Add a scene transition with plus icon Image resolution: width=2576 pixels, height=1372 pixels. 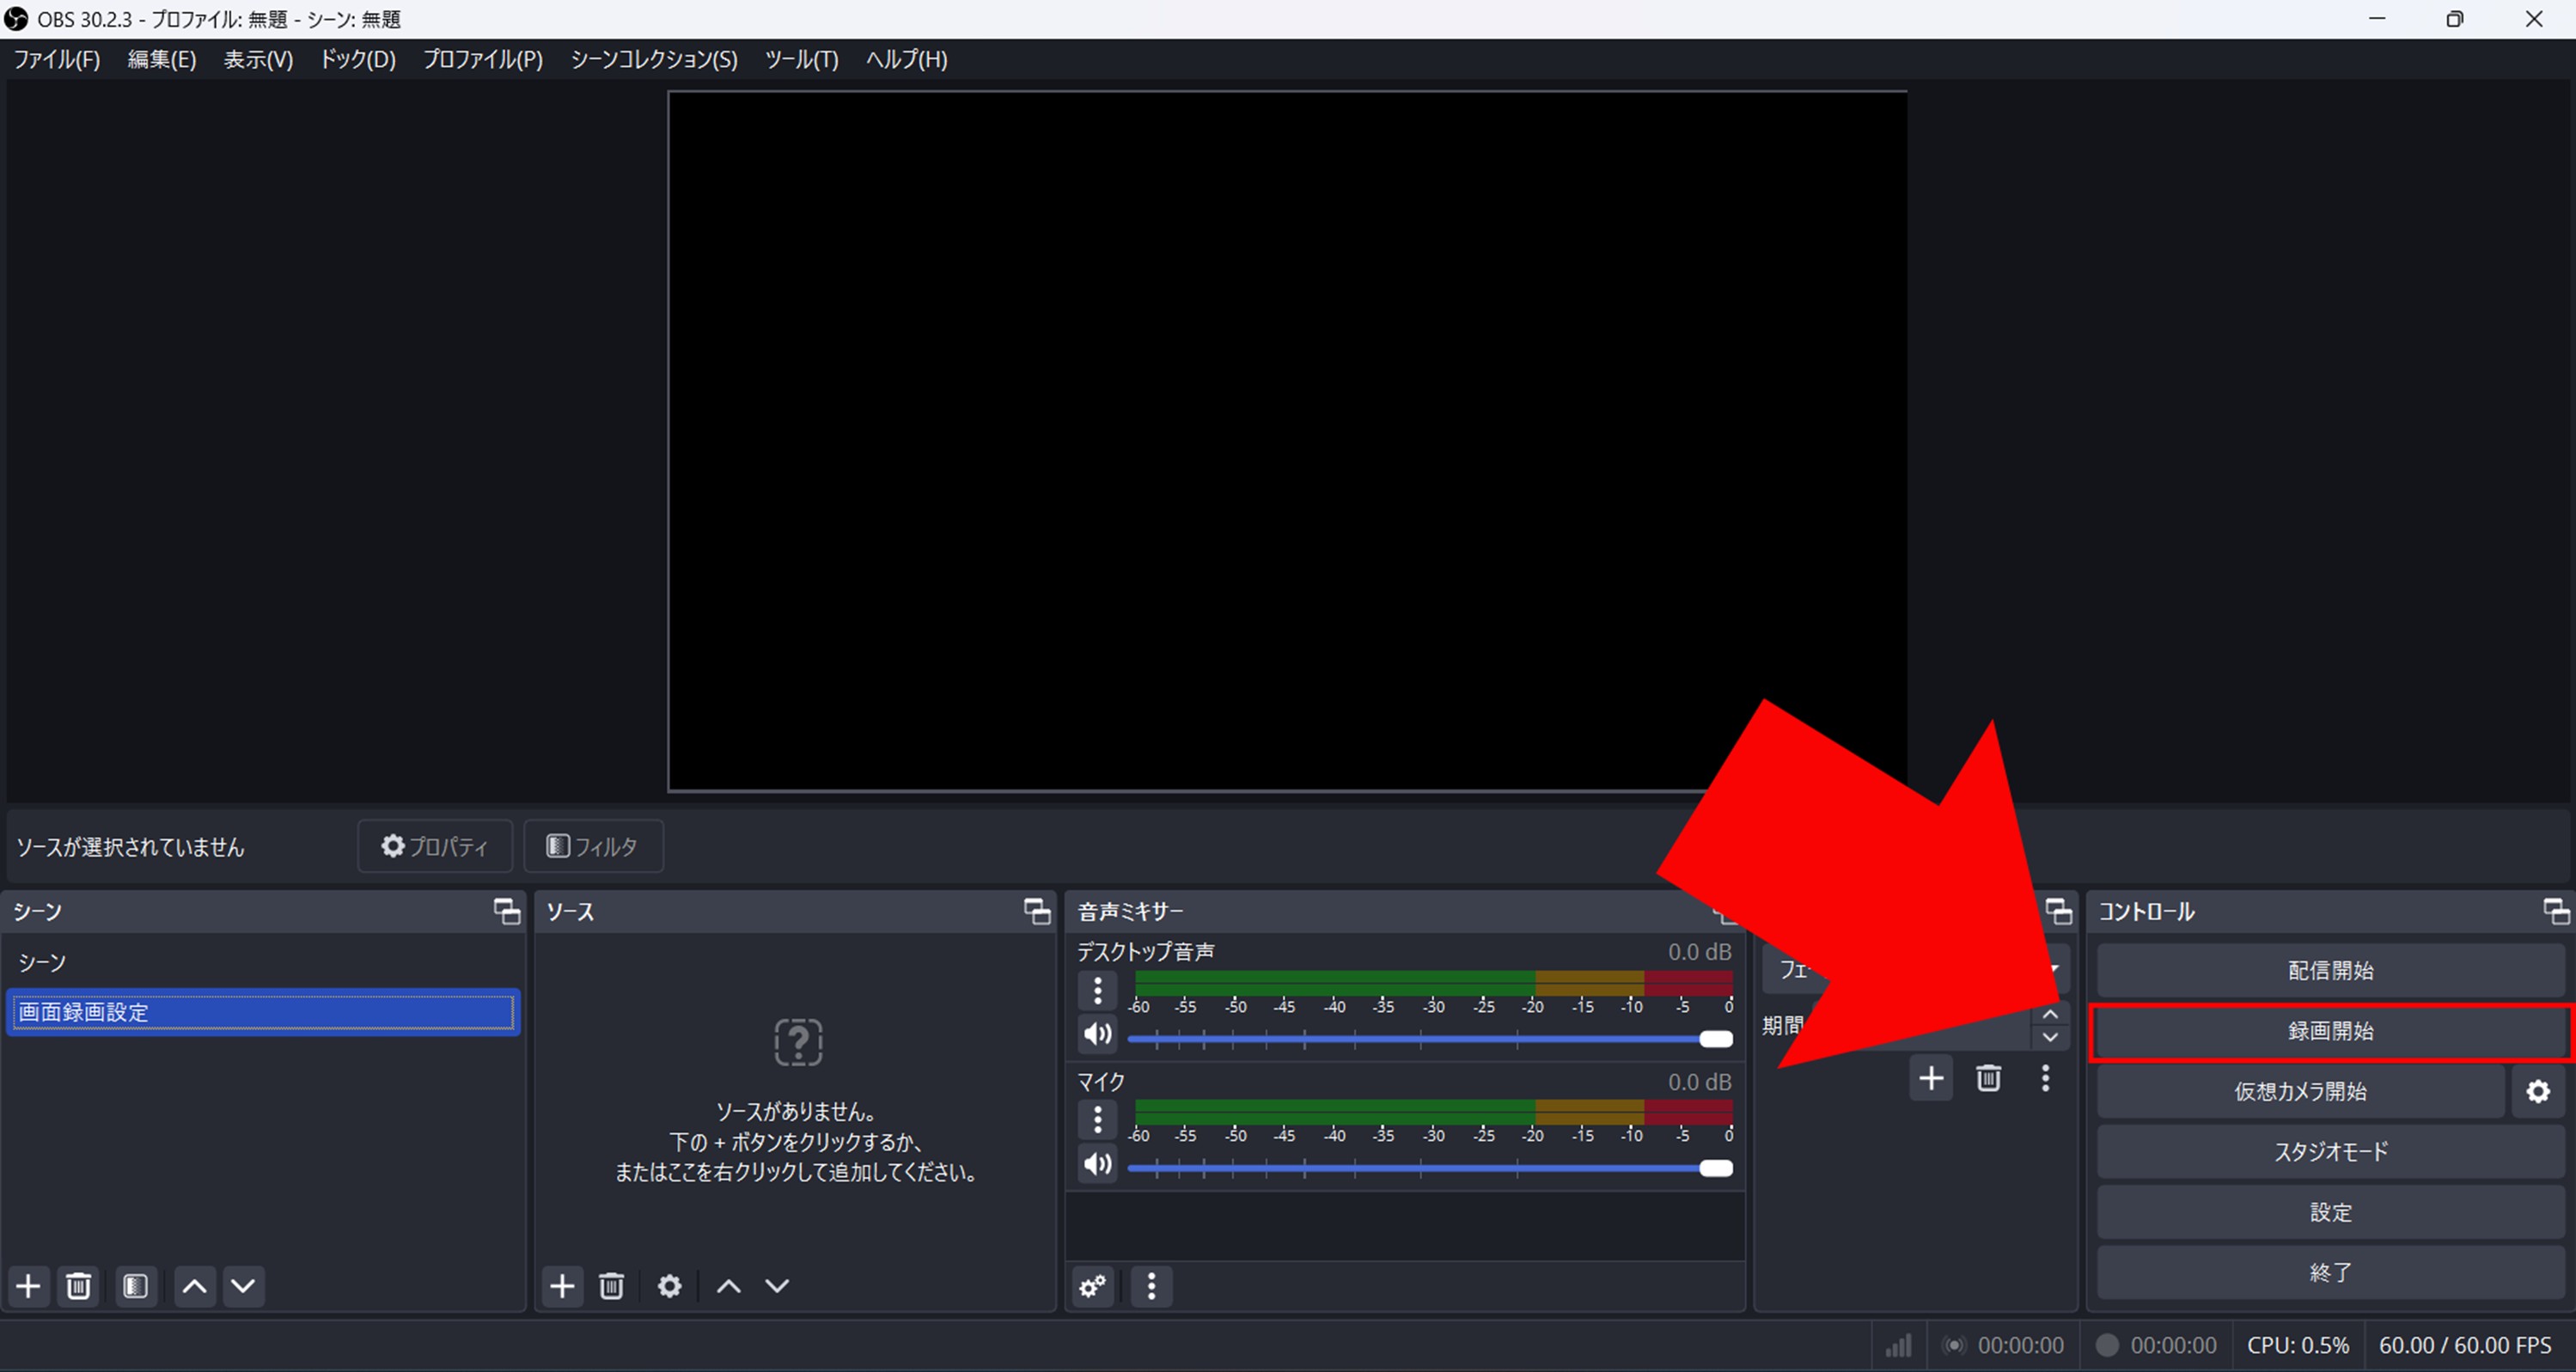1931,1078
